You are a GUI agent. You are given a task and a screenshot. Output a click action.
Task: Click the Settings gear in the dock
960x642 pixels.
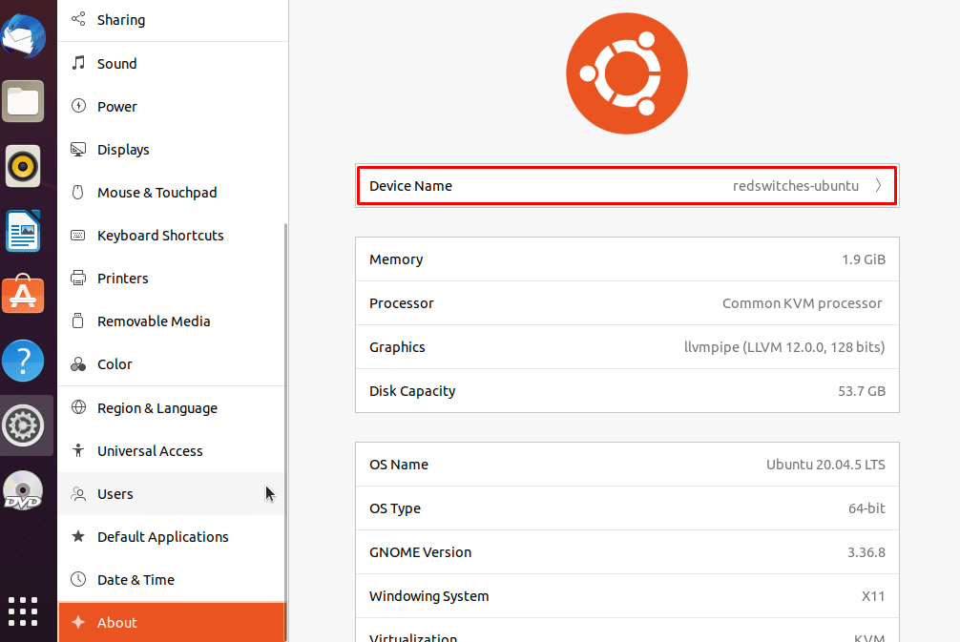(23, 425)
